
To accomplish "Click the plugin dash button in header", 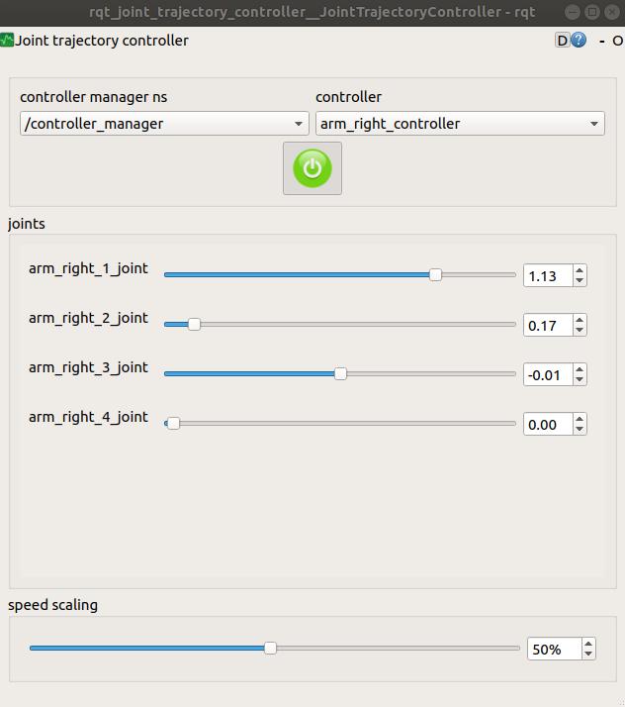I will [x=601, y=42].
